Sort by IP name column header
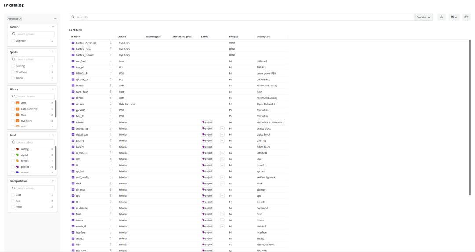 [76, 36]
